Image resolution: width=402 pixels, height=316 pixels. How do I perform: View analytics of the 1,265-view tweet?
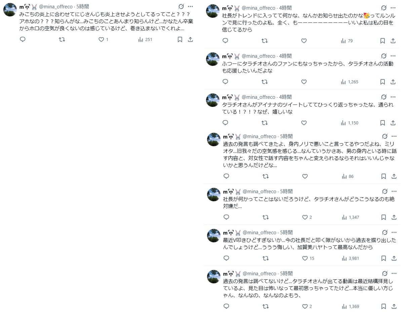(x=350, y=82)
